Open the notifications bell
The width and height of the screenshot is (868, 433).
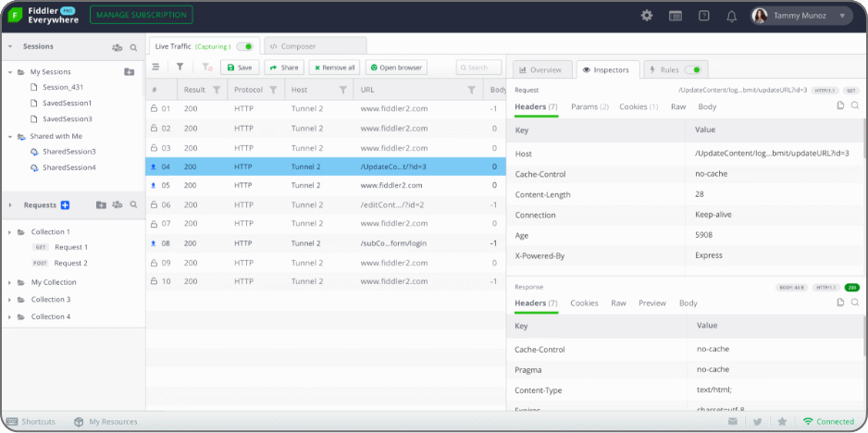(731, 16)
